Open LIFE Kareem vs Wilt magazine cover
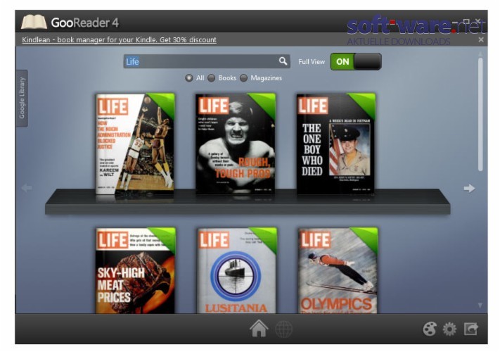 click(x=135, y=144)
